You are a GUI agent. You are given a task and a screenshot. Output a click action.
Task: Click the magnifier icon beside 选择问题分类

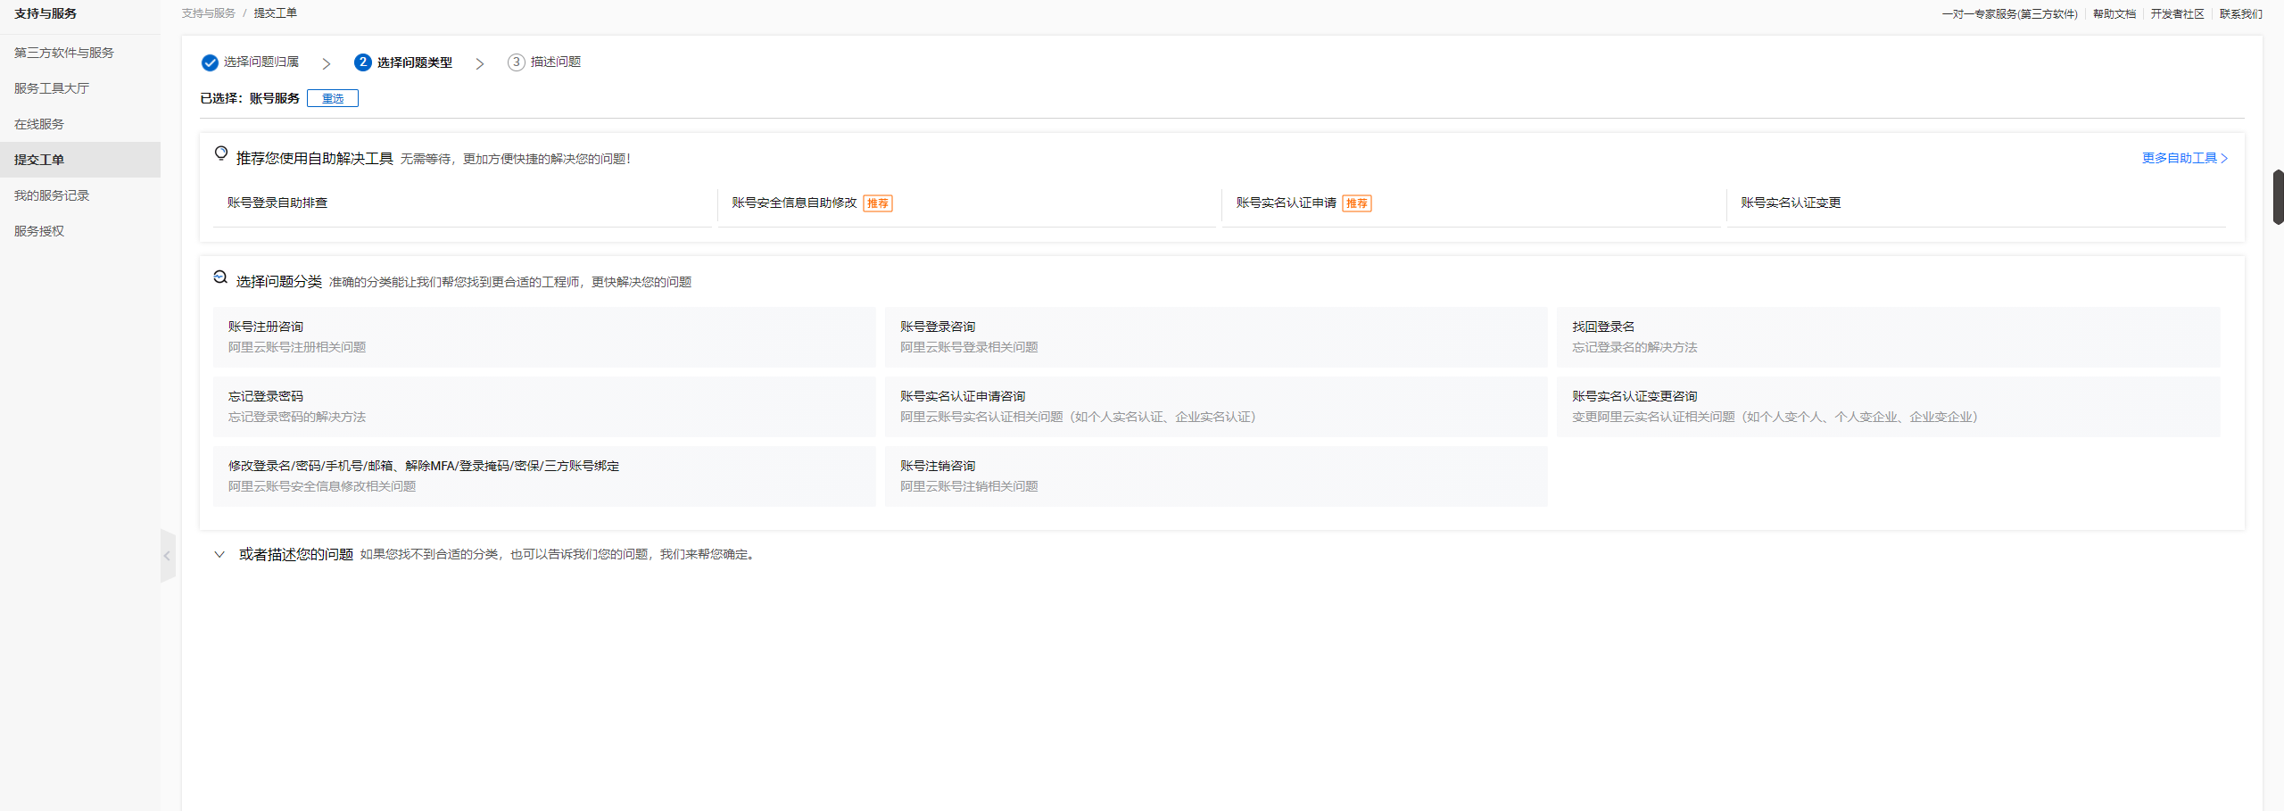(x=219, y=277)
